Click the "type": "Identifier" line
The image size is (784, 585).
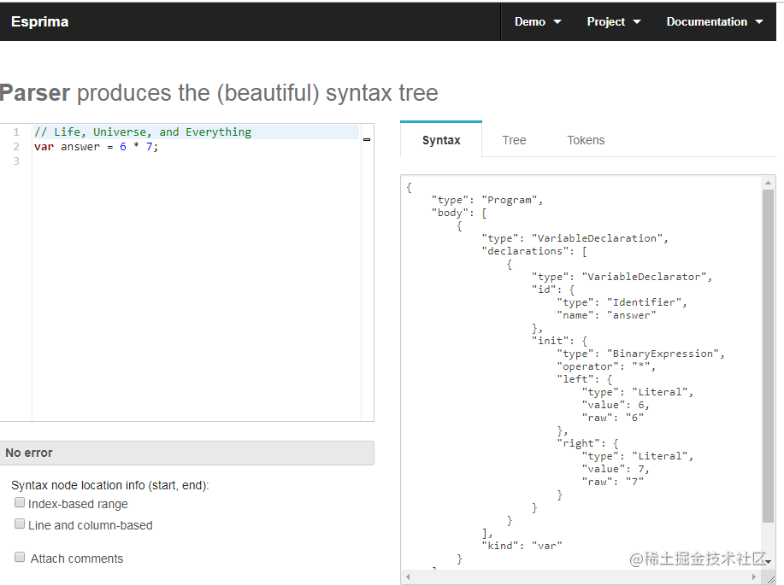pos(622,302)
